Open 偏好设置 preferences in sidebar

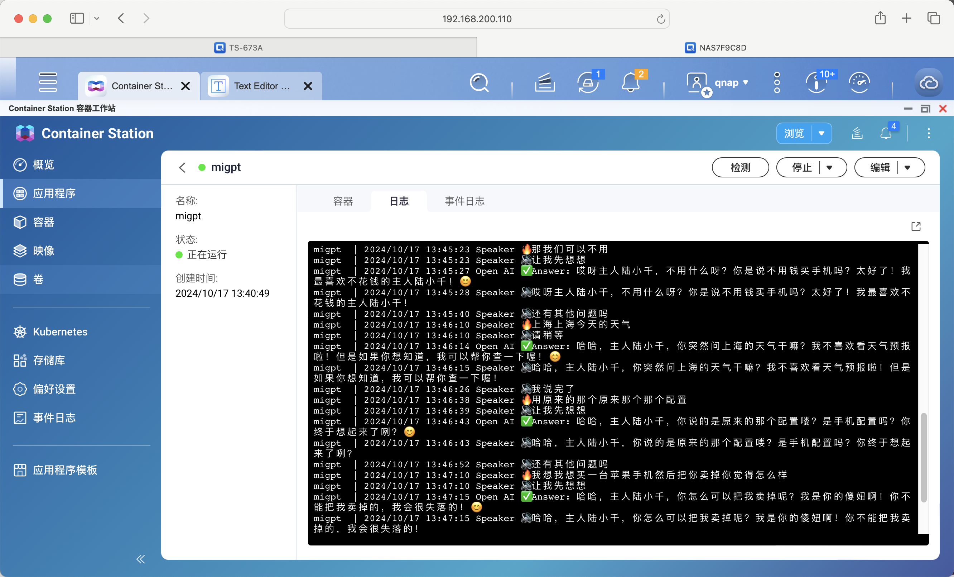[x=81, y=389]
